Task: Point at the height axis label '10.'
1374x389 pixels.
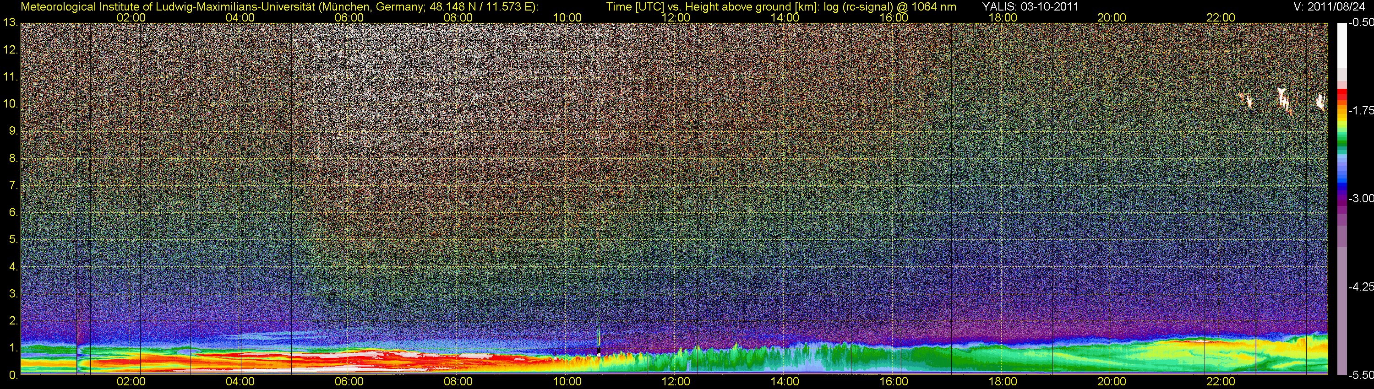Action: click(10, 104)
